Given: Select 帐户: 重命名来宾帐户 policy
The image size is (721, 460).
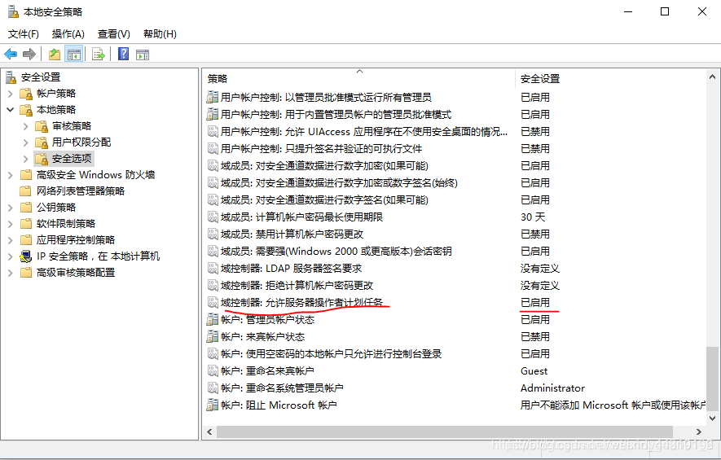Looking at the screenshot, I should click(267, 370).
